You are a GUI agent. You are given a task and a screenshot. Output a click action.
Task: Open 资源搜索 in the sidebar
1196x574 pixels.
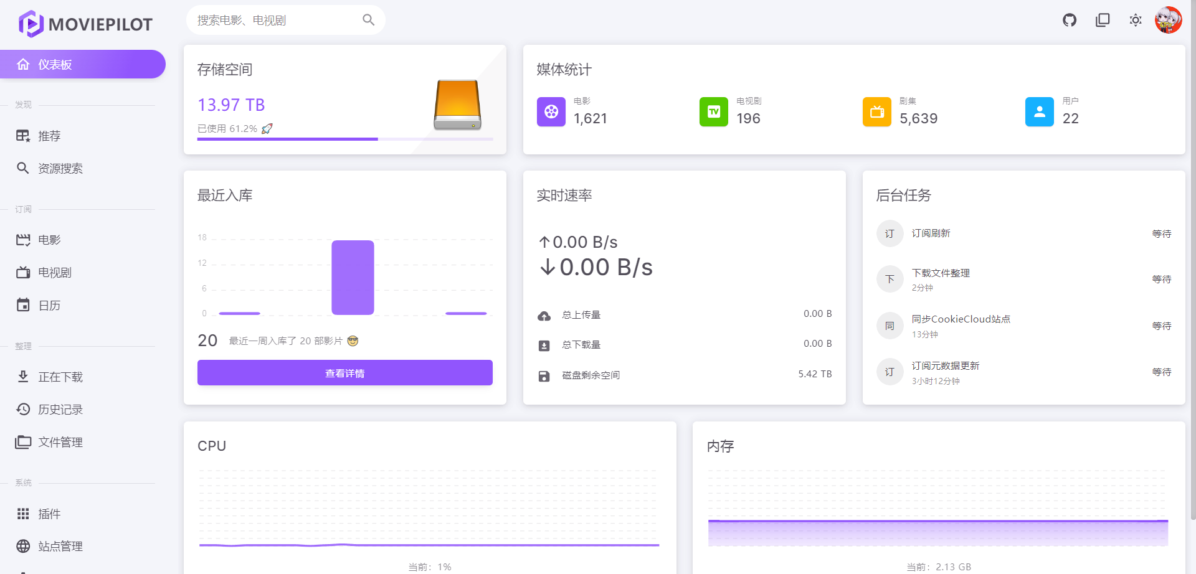60,168
